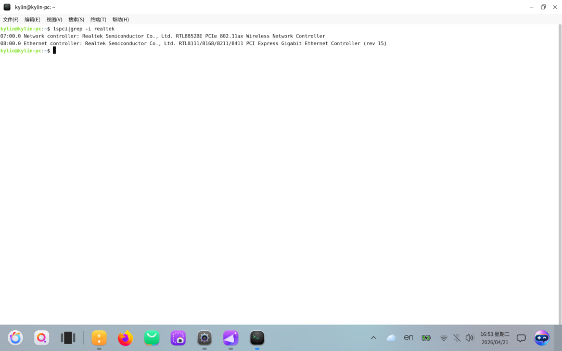Open the 16:53 clock and calendar
Viewport: 562px width, 351px height.
pyautogui.click(x=495, y=338)
